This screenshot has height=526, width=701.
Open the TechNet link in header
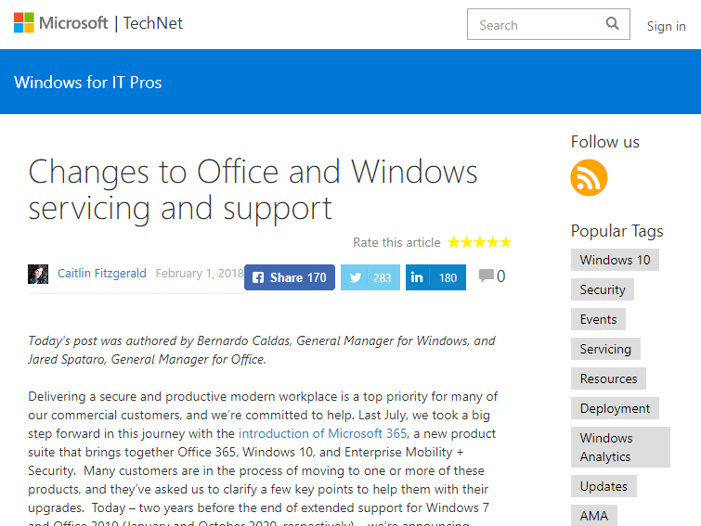pyautogui.click(x=153, y=24)
